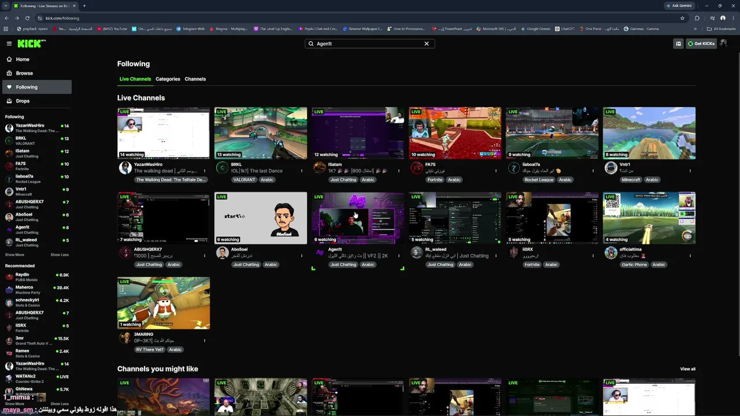Screen dimensions: 740x416
Task: Click BRKL avatar in Live Channels grid
Action: coord(222,168)
